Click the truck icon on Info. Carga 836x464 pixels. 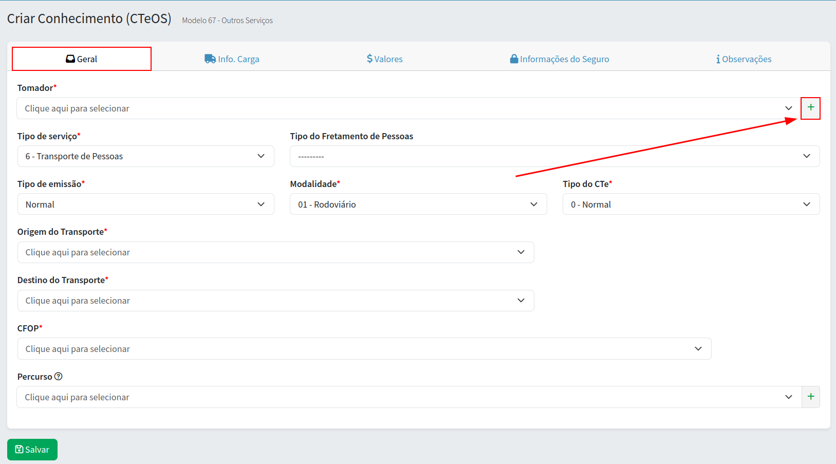pyautogui.click(x=210, y=59)
